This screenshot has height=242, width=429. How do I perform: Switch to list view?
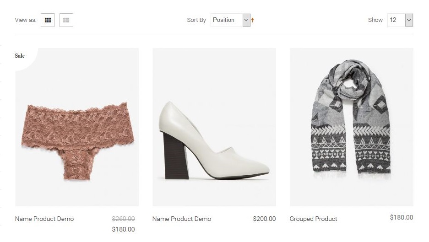(x=66, y=20)
